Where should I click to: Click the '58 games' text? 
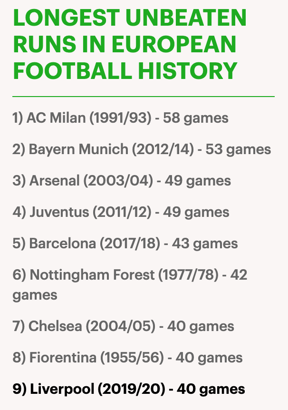[x=196, y=118]
